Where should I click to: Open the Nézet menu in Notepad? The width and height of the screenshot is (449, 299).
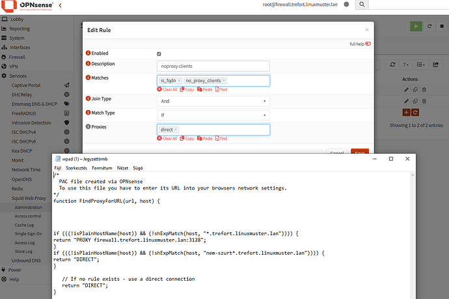coord(122,168)
